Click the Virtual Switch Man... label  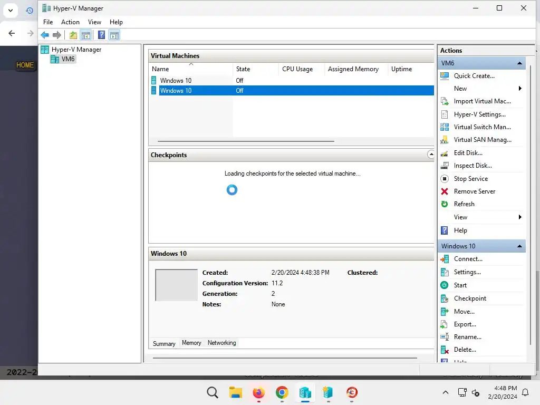482,127
